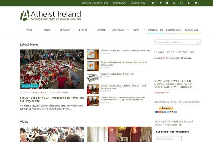The height and width of the screenshot is (142, 213).
Task: Open Secular Sunday #294 article link
Action: coord(126,51)
